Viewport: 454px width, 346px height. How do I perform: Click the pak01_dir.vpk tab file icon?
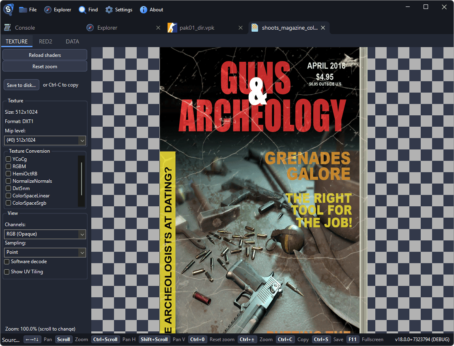[172, 28]
